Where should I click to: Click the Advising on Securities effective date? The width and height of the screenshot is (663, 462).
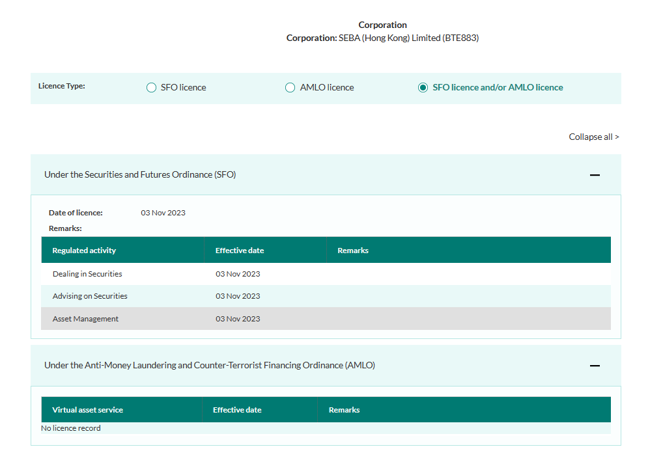[238, 296]
